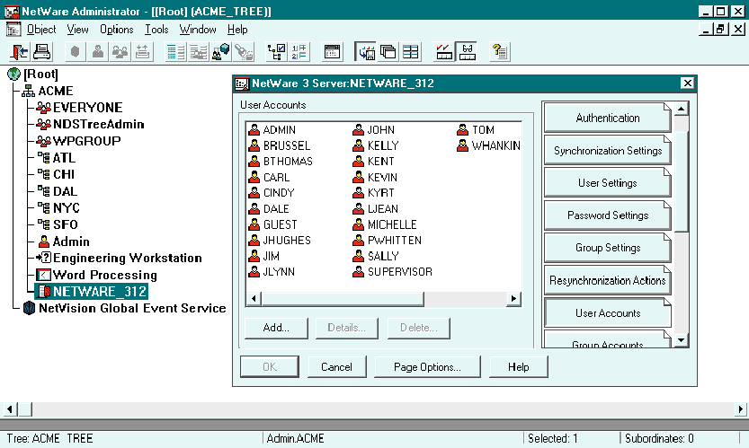Image resolution: width=749 pixels, height=448 pixels.
Task: Open the Group Settings page tab
Action: click(x=608, y=248)
